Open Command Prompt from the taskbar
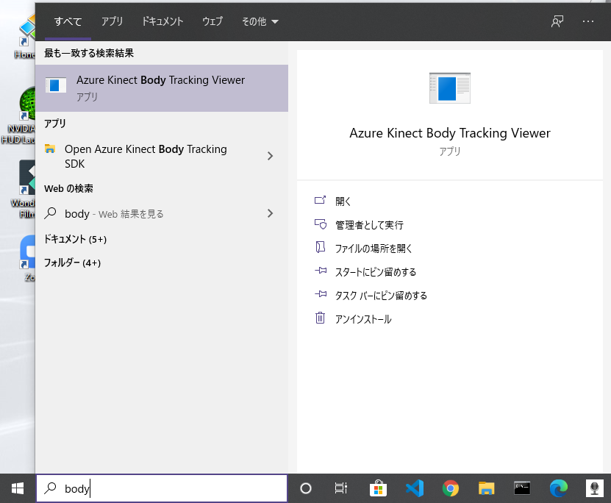The height and width of the screenshot is (503, 611). coord(522,488)
